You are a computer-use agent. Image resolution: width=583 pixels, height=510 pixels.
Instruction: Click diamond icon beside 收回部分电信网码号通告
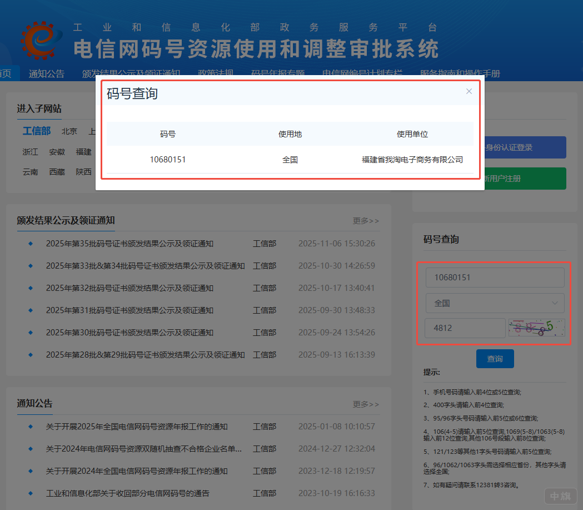point(30,492)
